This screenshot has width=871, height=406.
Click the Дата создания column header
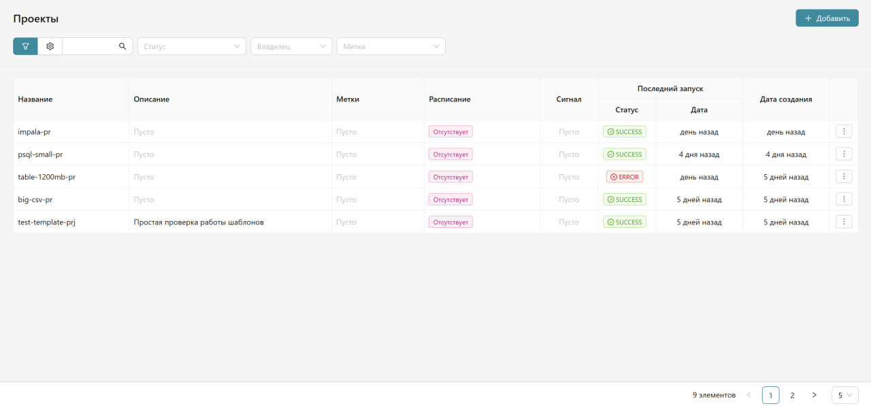[x=786, y=99]
